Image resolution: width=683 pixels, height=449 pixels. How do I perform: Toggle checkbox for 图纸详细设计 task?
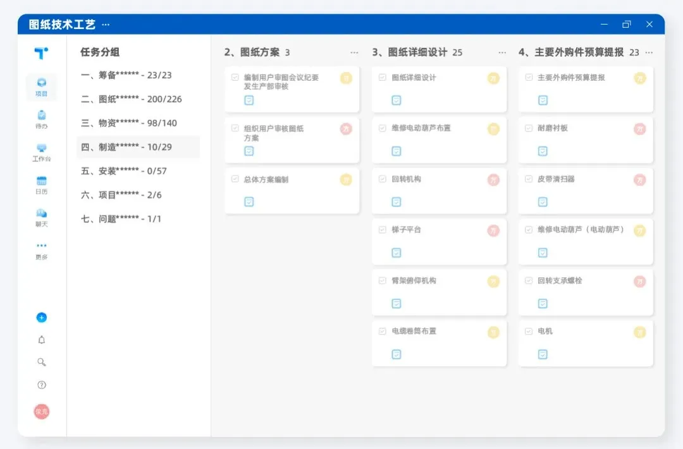[x=382, y=77]
